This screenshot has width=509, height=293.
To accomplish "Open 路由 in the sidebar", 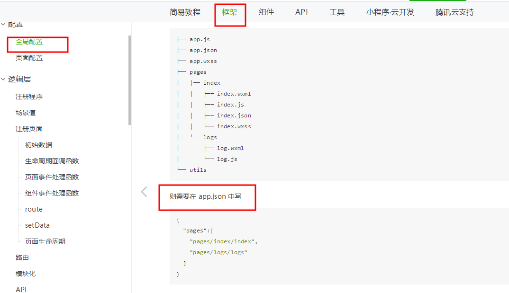I will coord(22,257).
